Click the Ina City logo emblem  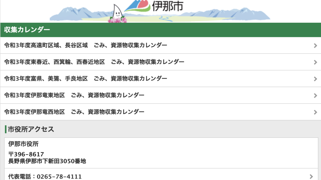(x=137, y=6)
